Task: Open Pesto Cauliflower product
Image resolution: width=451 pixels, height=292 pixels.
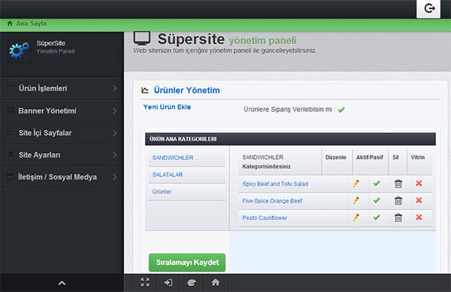Action: (265, 218)
